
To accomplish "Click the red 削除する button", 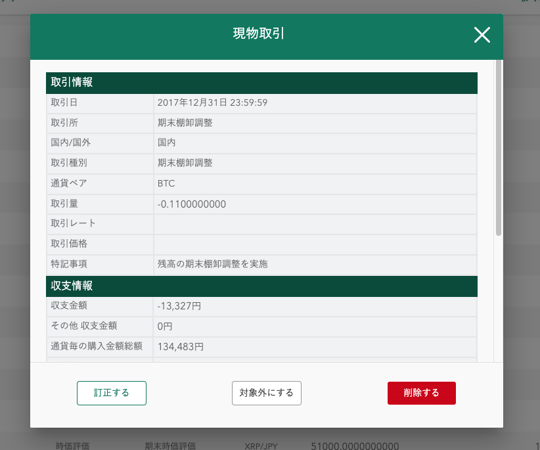I will [x=422, y=393].
